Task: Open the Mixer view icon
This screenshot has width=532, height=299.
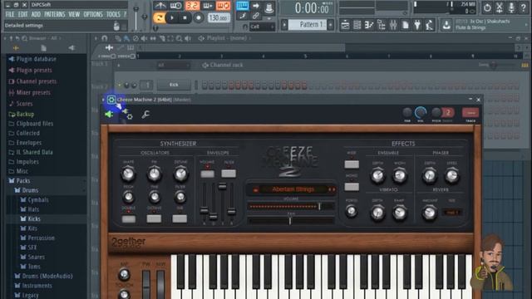Action: click(393, 25)
